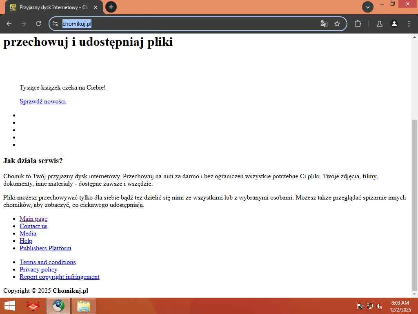This screenshot has height=314, width=418.
Task: Open the Sprawdź nowości link
Action: (42, 101)
